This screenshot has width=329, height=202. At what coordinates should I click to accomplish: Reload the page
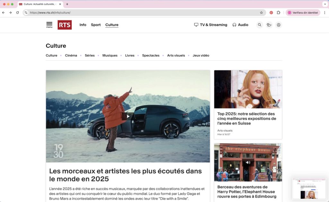(x=17, y=13)
